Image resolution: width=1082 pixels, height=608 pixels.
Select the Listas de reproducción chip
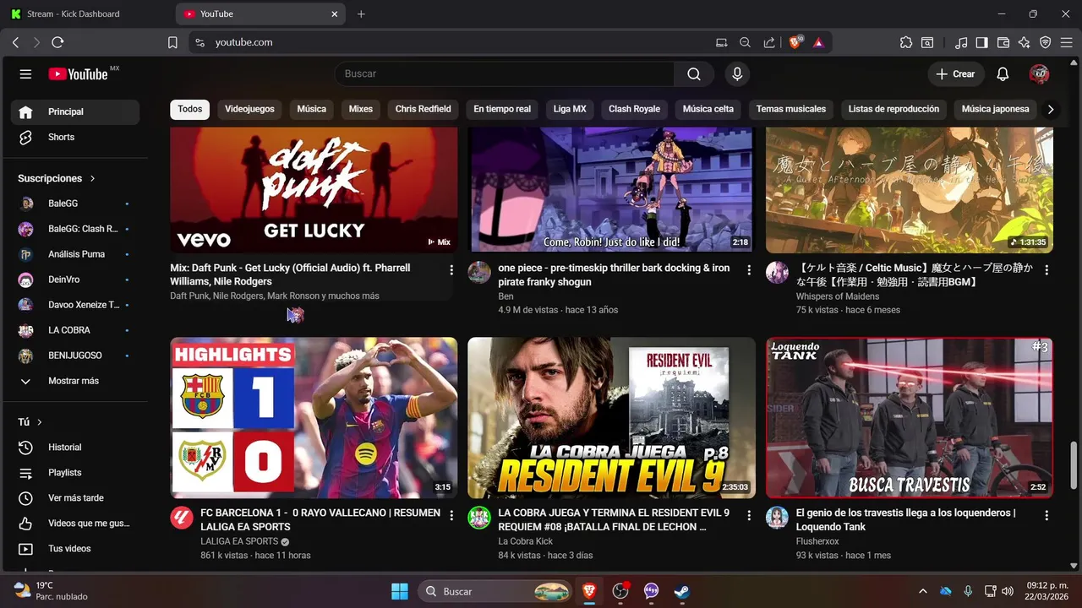(894, 109)
